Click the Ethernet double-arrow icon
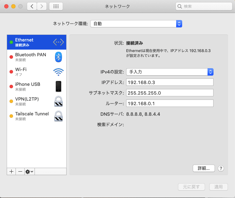The image size is (235, 198). coord(58,42)
